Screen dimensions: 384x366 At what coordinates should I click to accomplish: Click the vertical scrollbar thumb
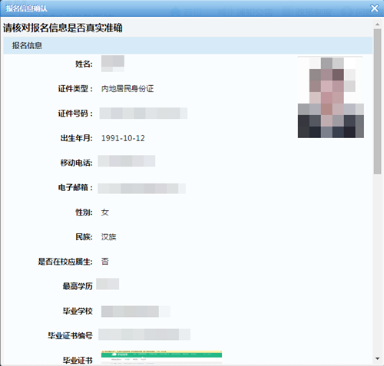point(377,101)
